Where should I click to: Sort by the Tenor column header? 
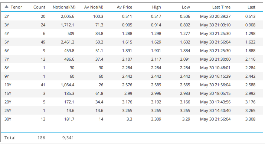coord(16,7)
